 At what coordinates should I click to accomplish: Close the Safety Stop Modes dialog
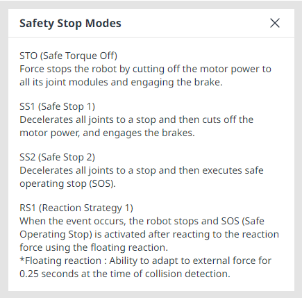point(275,23)
